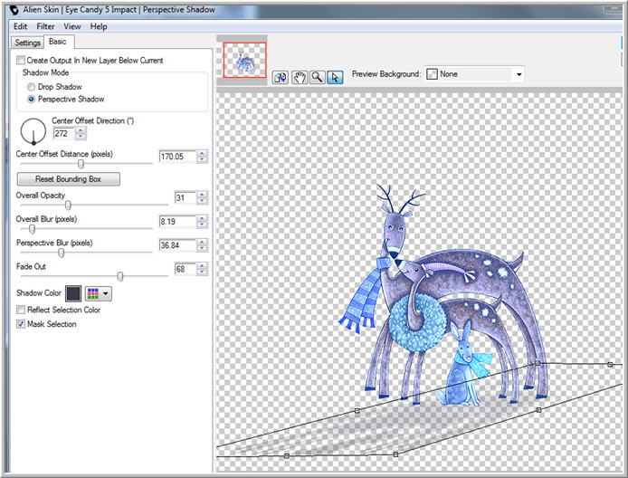Click the direction dial for Center Offset
This screenshot has width=628, height=478.
click(x=33, y=131)
